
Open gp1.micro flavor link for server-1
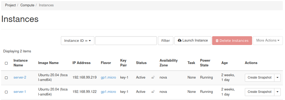tap(108, 92)
